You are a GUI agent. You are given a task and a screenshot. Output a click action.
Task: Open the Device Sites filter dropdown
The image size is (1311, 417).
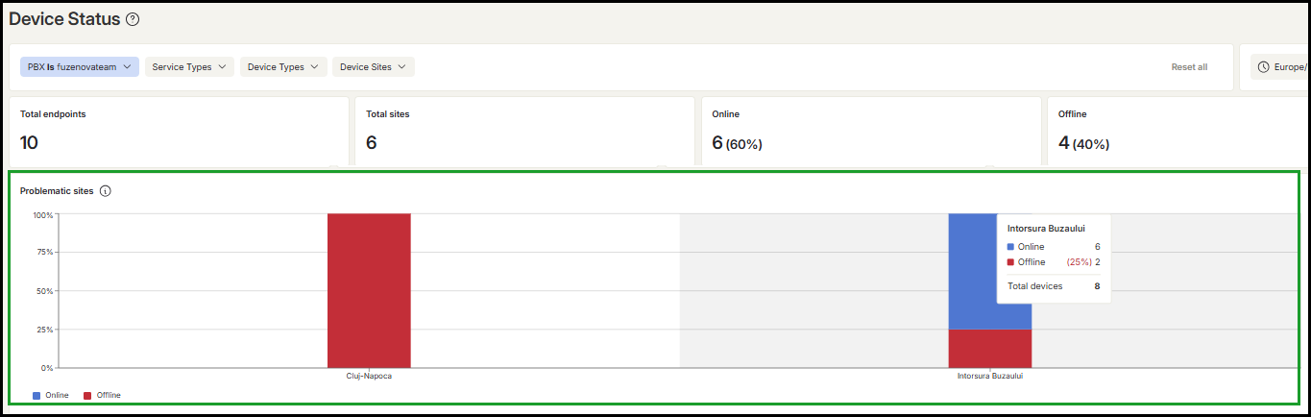click(374, 67)
